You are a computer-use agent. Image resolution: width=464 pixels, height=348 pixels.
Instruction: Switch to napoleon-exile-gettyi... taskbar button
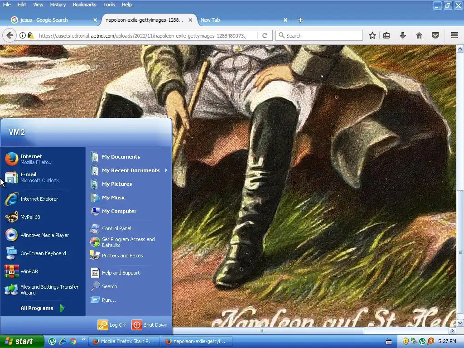[x=197, y=341]
